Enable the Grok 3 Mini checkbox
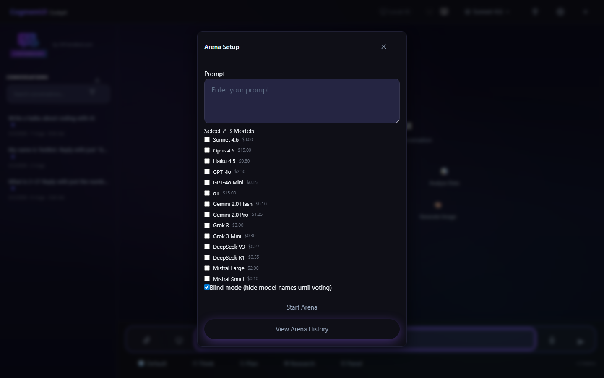Image resolution: width=604 pixels, height=378 pixels. click(207, 236)
